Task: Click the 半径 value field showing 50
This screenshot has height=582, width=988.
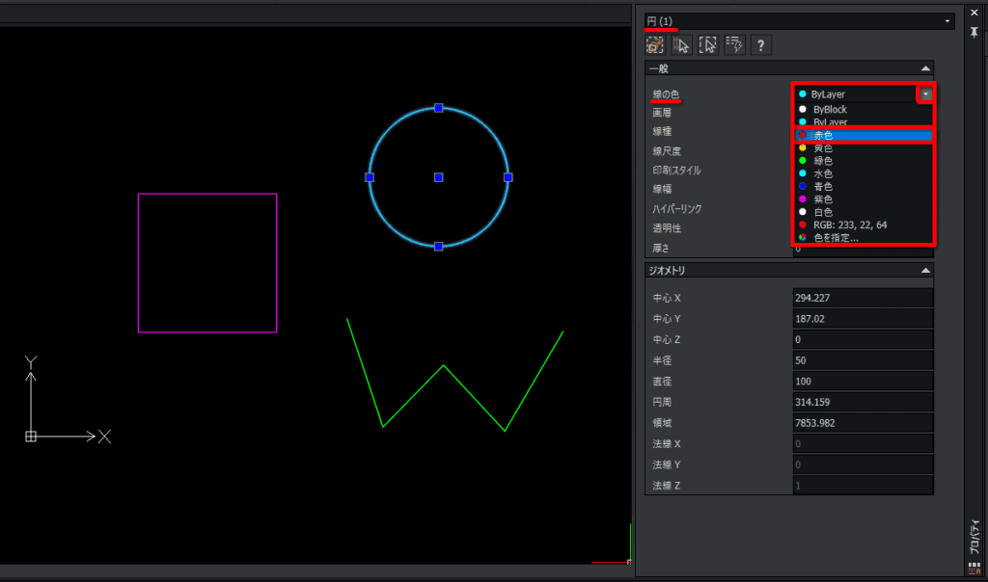Action: tap(863, 360)
